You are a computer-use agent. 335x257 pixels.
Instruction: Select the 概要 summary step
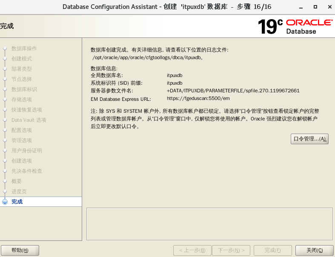pos(17,181)
